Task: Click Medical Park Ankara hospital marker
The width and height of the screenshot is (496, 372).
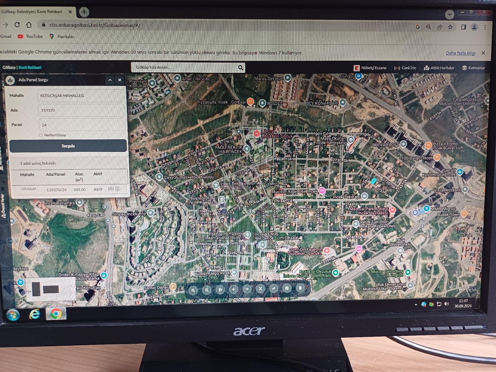Action: (x=392, y=210)
